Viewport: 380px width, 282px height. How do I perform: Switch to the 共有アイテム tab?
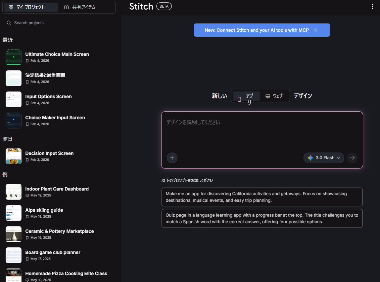[x=80, y=7]
